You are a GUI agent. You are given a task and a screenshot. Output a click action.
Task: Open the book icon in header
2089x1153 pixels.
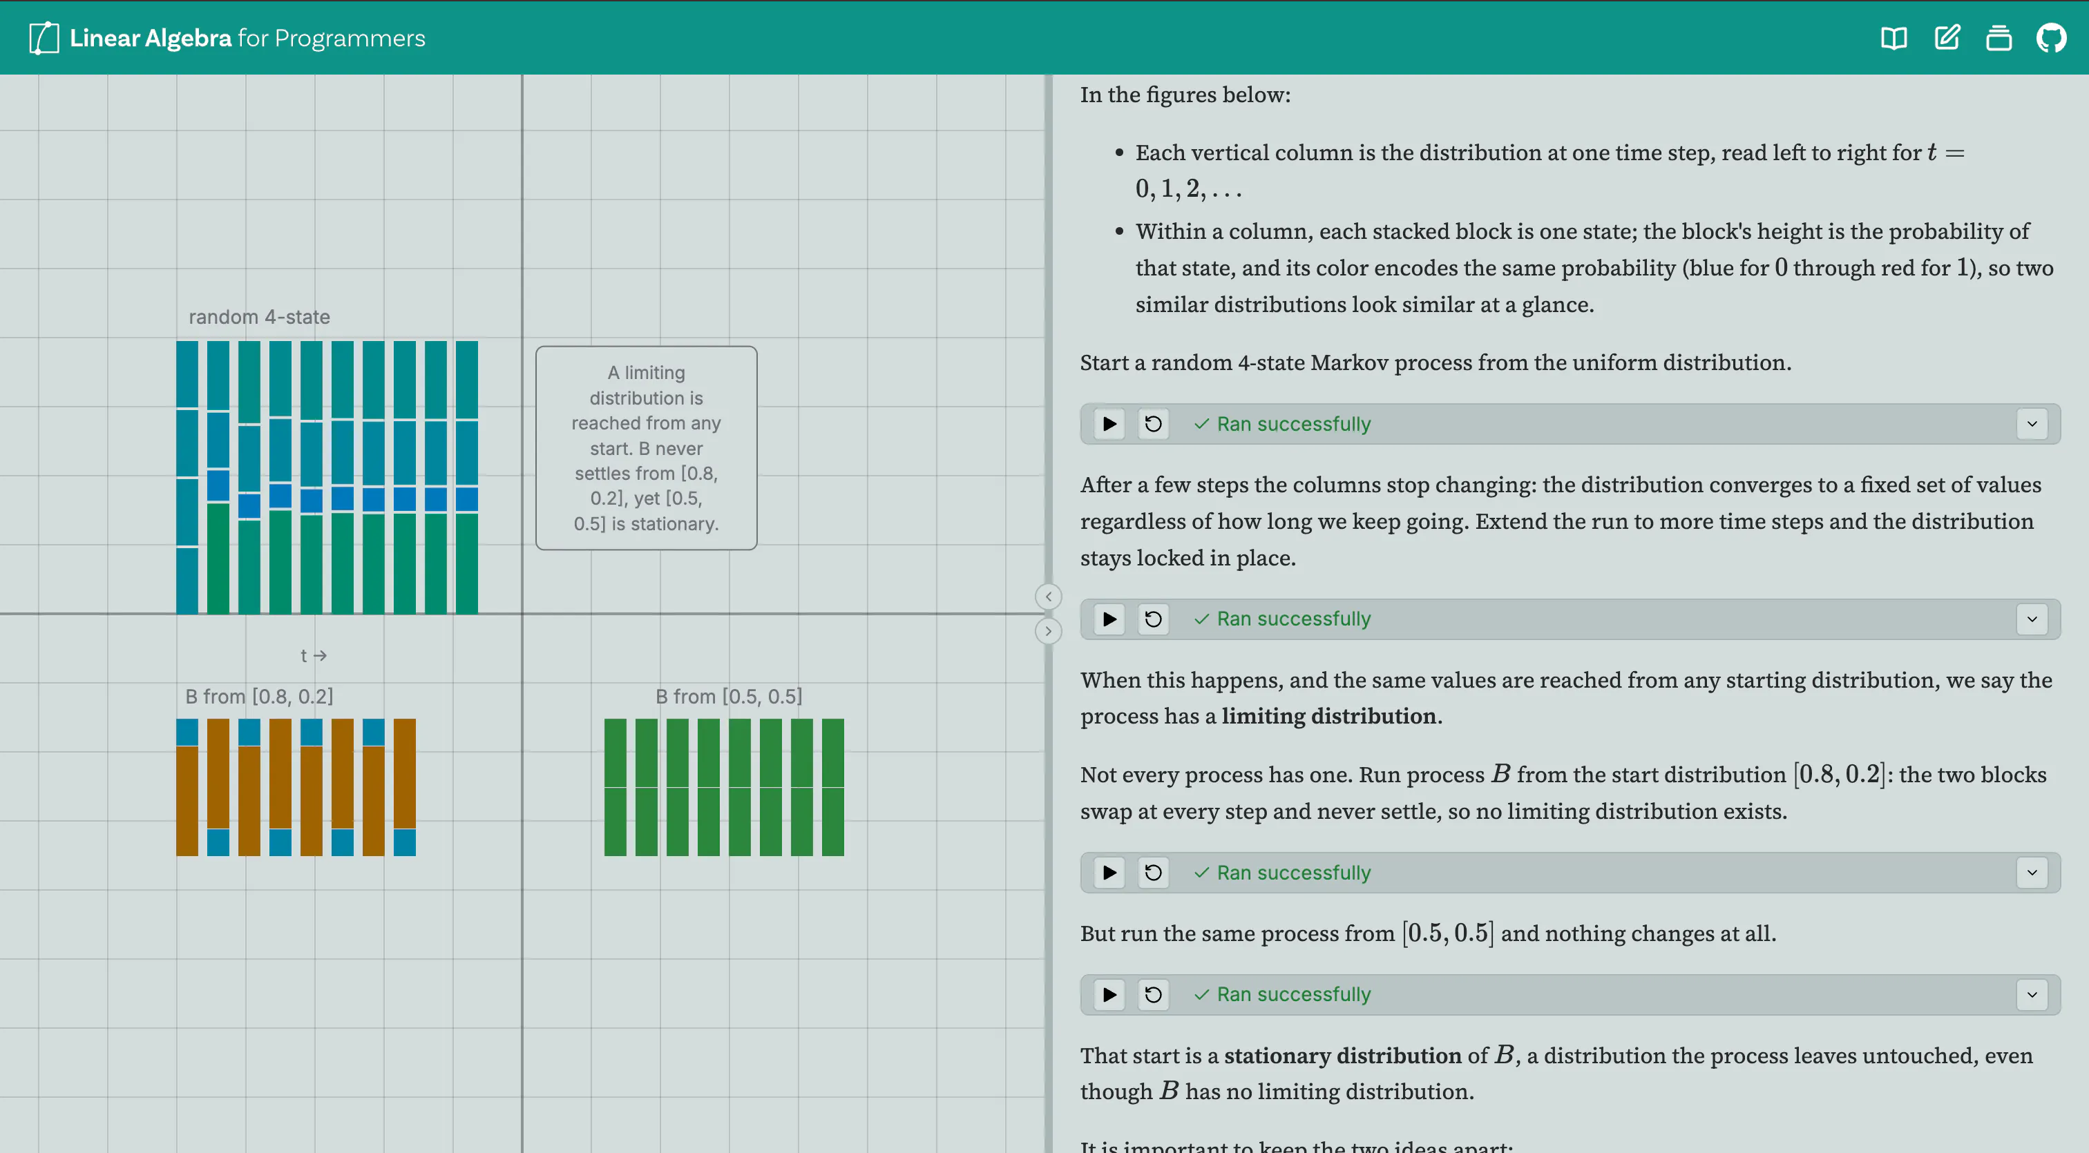coord(1894,38)
